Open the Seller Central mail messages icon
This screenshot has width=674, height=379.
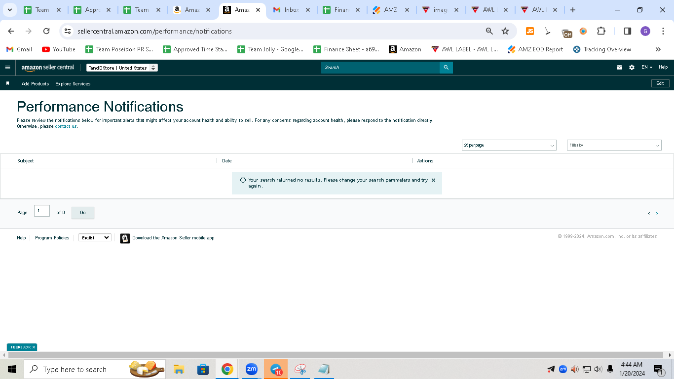coord(619,68)
